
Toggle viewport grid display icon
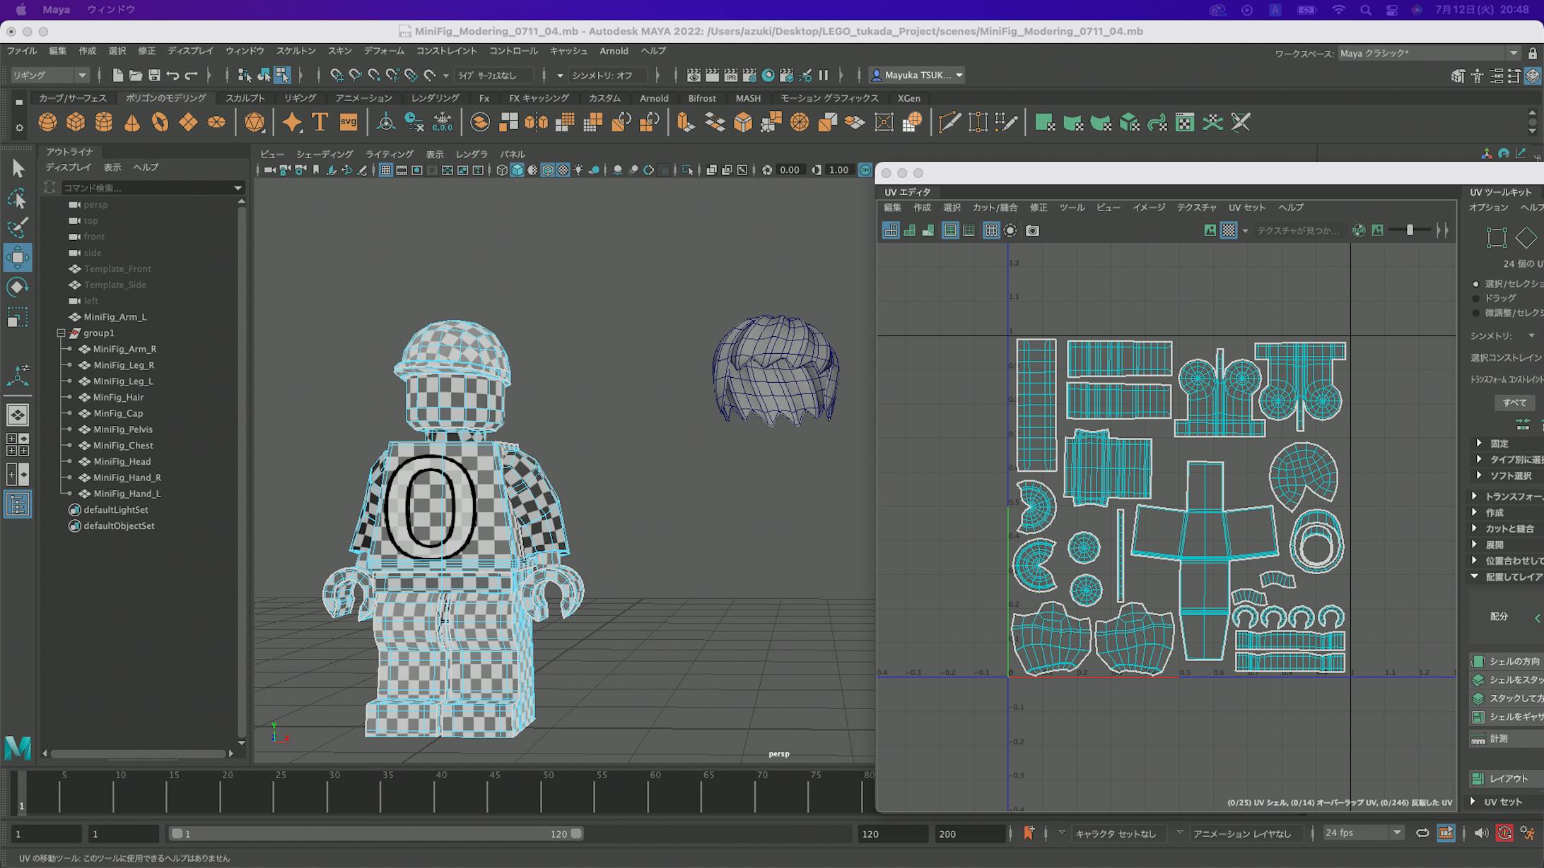[x=386, y=170]
